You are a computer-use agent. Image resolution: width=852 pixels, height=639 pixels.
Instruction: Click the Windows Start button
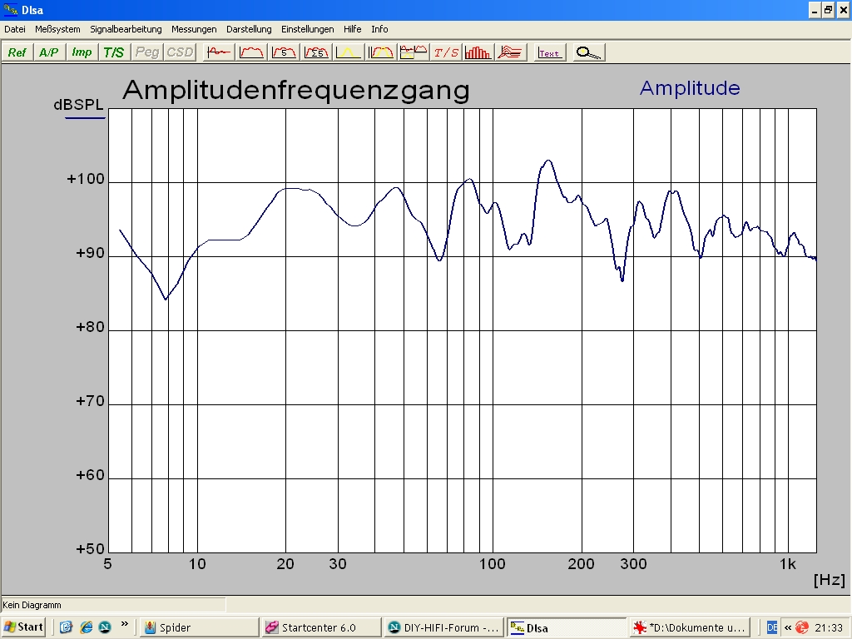tap(24, 627)
